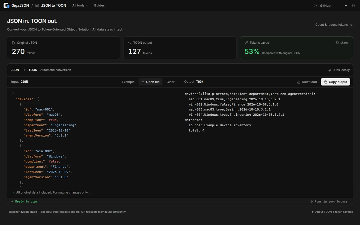360x225 pixels.
Task: Click the 53% tokens saved value
Action: pyautogui.click(x=252, y=51)
